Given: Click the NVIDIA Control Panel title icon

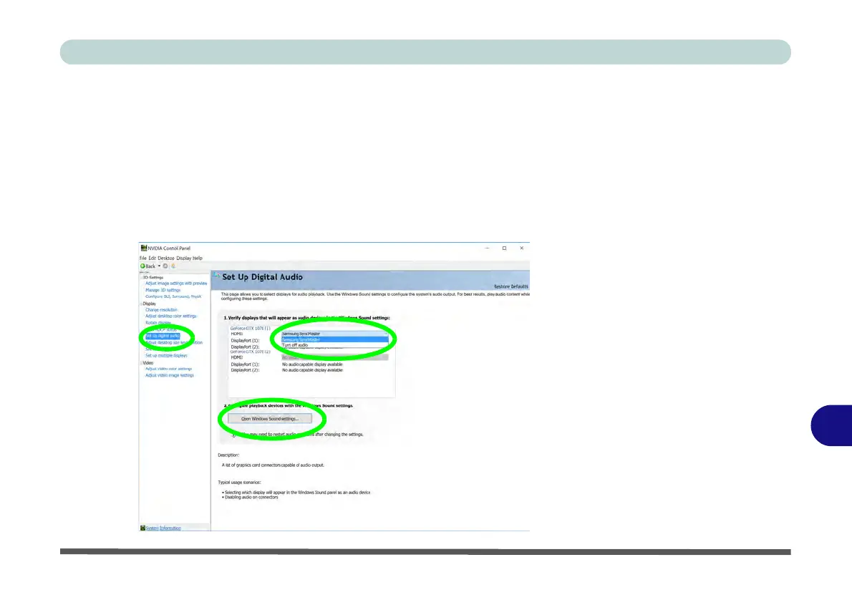Looking at the screenshot, I should [143, 248].
